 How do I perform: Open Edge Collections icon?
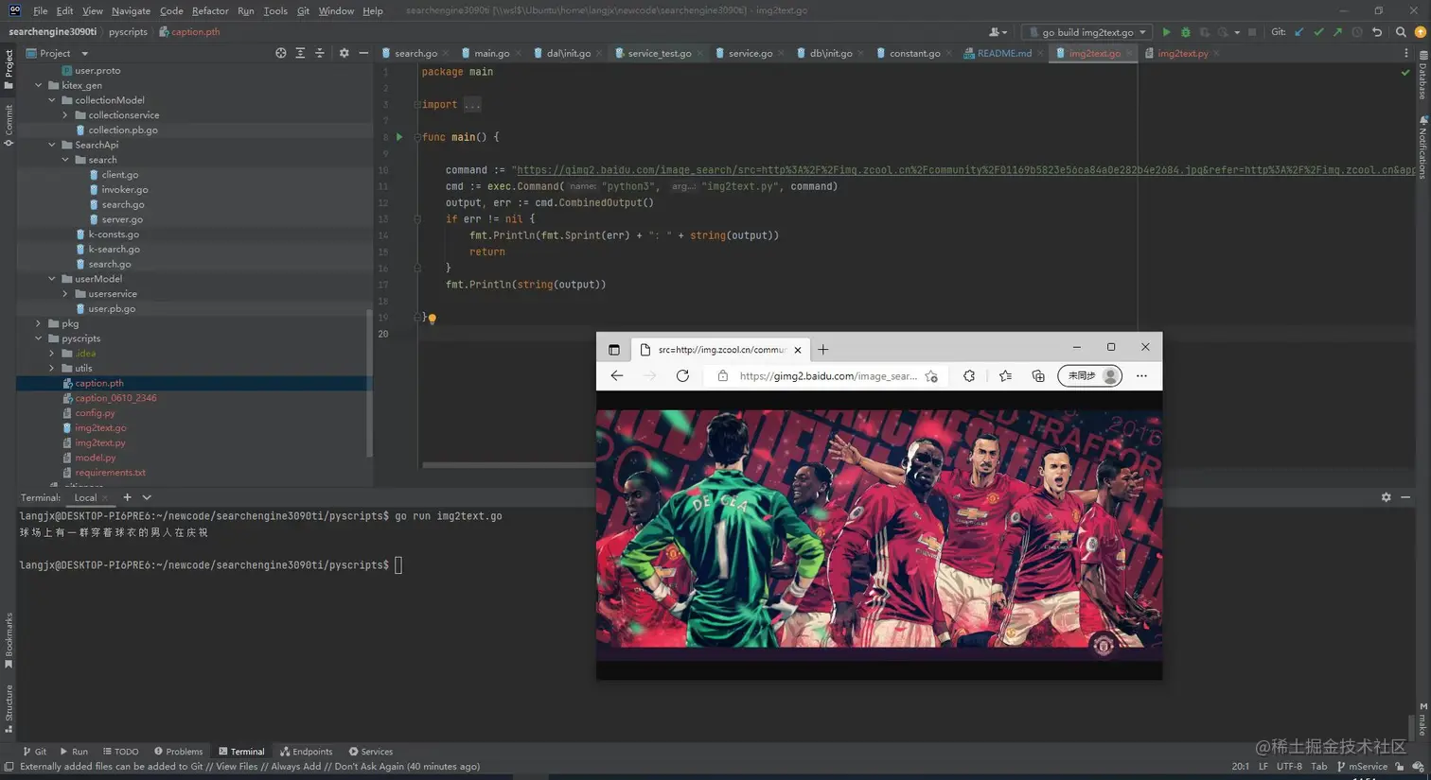point(1038,376)
